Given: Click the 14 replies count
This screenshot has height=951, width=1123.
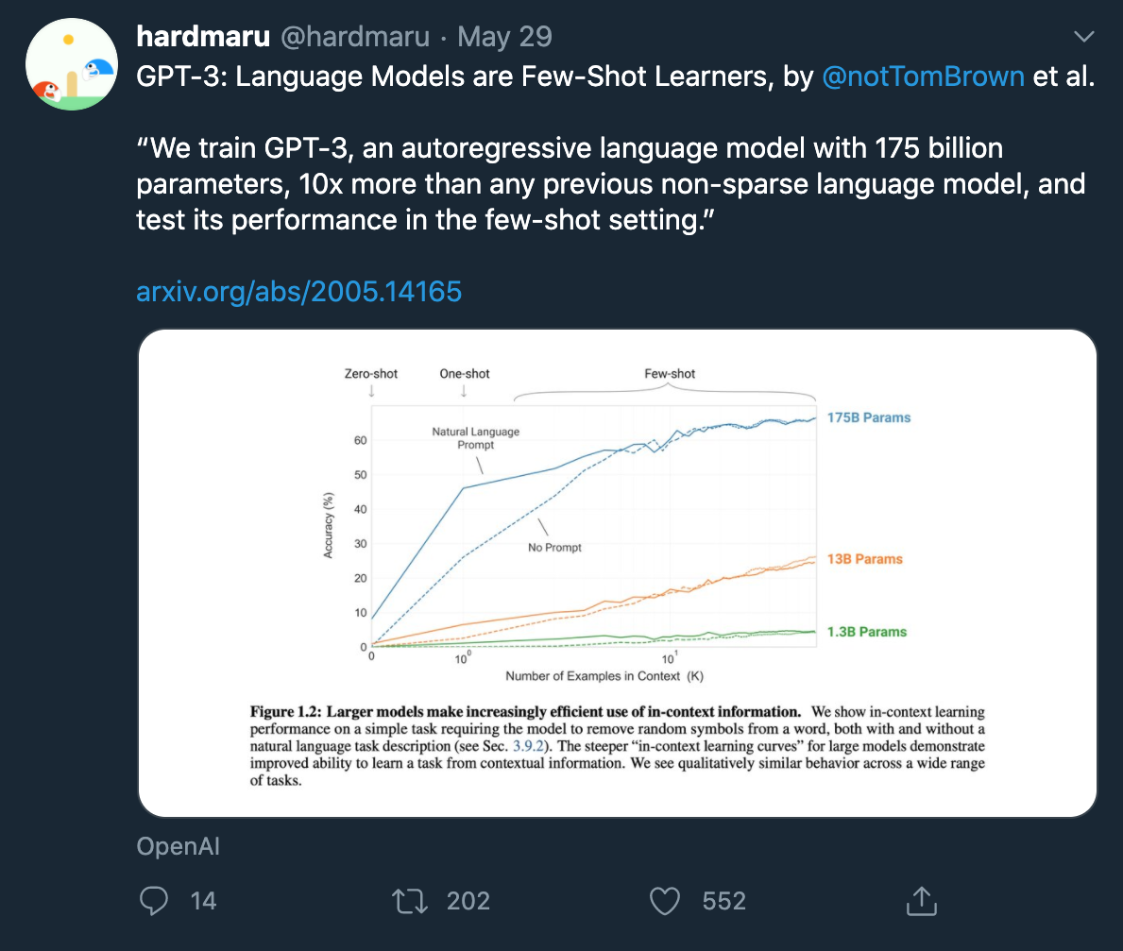Looking at the screenshot, I should (203, 901).
